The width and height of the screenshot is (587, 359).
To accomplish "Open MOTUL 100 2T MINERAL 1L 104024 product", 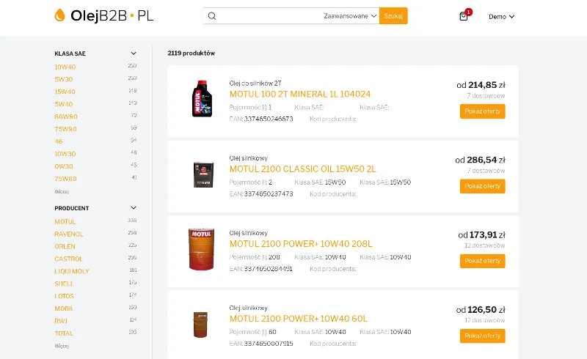I will (300, 94).
